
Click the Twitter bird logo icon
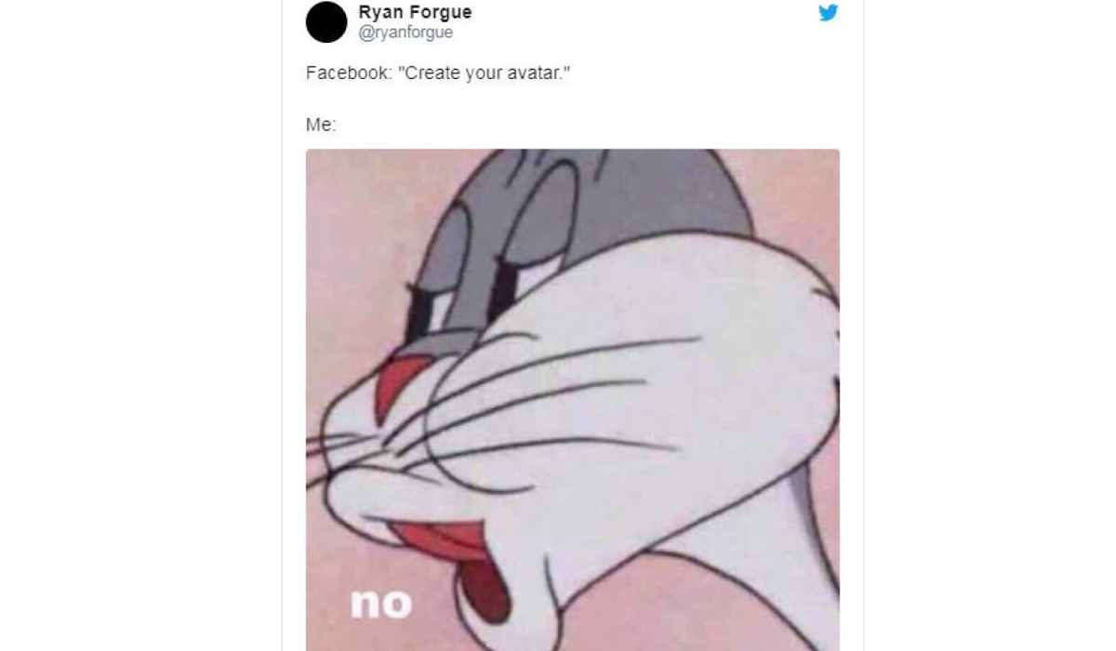tap(828, 13)
